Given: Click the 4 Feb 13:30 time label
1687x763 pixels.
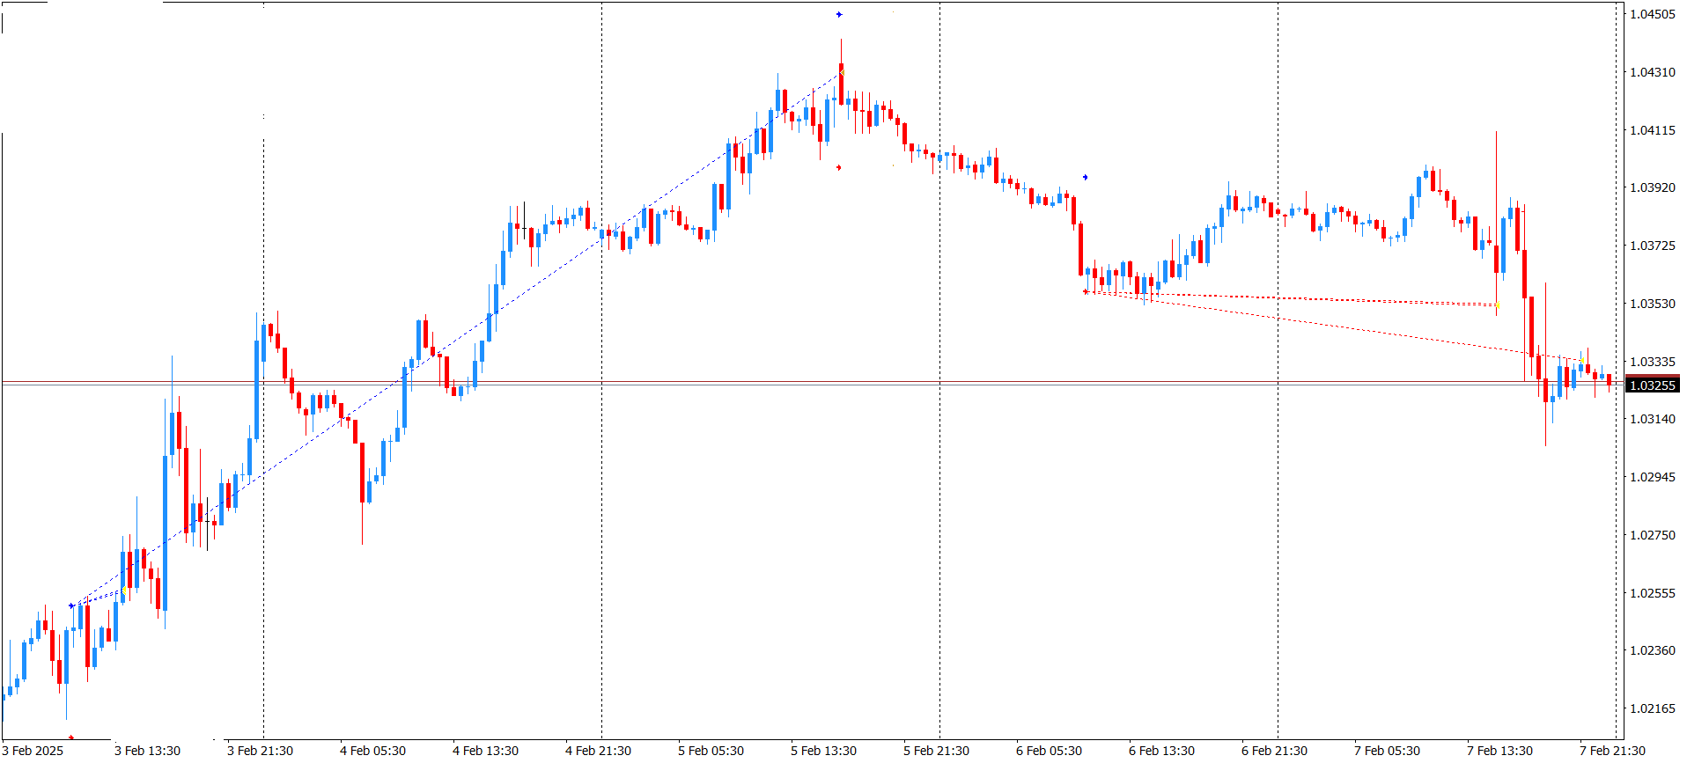Looking at the screenshot, I should click(485, 751).
